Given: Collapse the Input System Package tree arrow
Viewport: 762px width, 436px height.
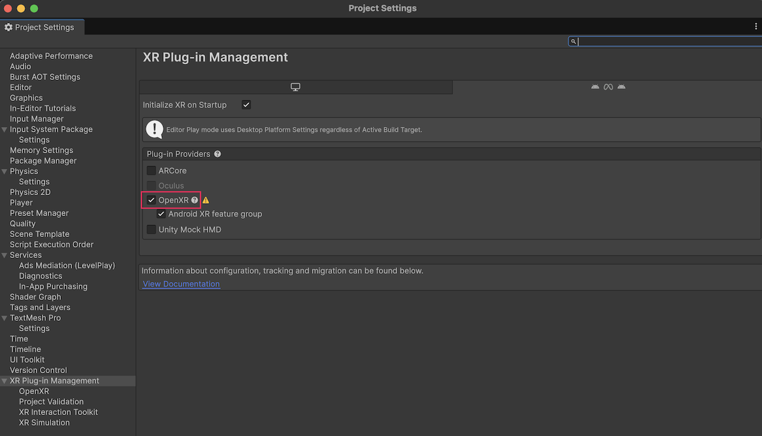Looking at the screenshot, I should pos(5,130).
